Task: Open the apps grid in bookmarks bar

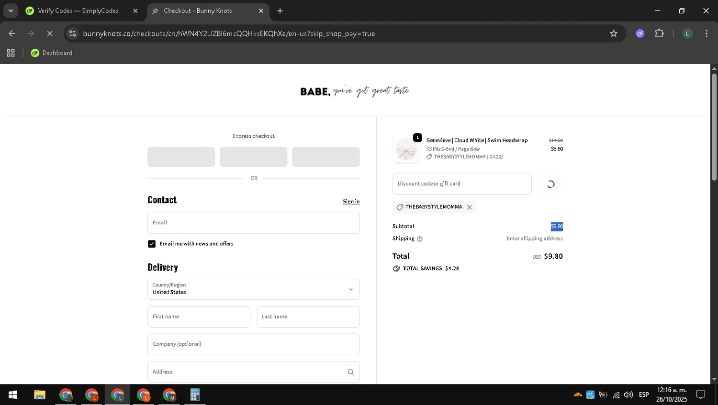Action: (x=11, y=53)
